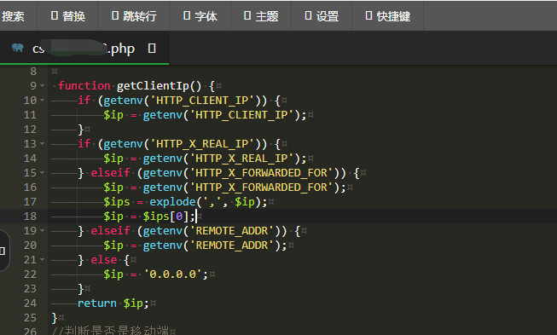Collapse the function fold arrow at line 9

pyautogui.click(x=43, y=86)
